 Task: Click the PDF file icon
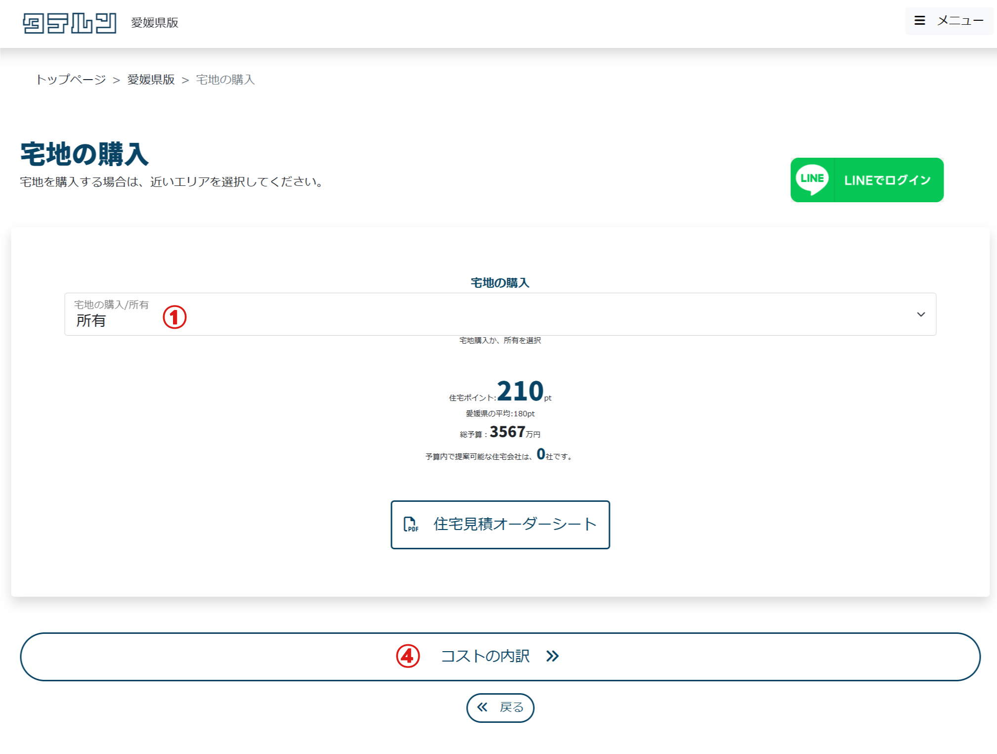pos(410,524)
